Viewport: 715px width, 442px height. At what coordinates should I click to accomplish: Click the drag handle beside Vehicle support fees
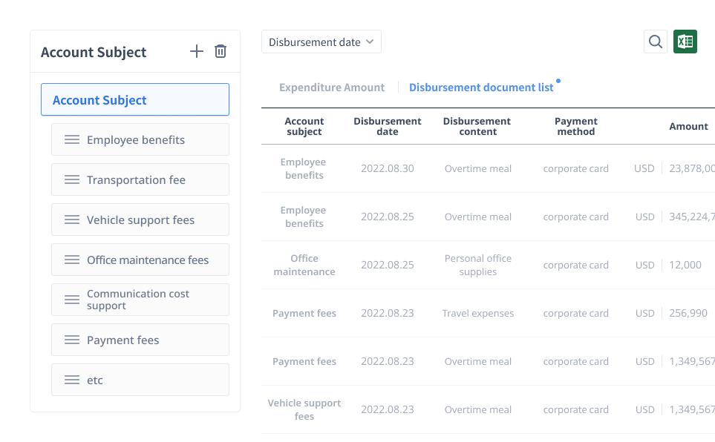pos(72,220)
